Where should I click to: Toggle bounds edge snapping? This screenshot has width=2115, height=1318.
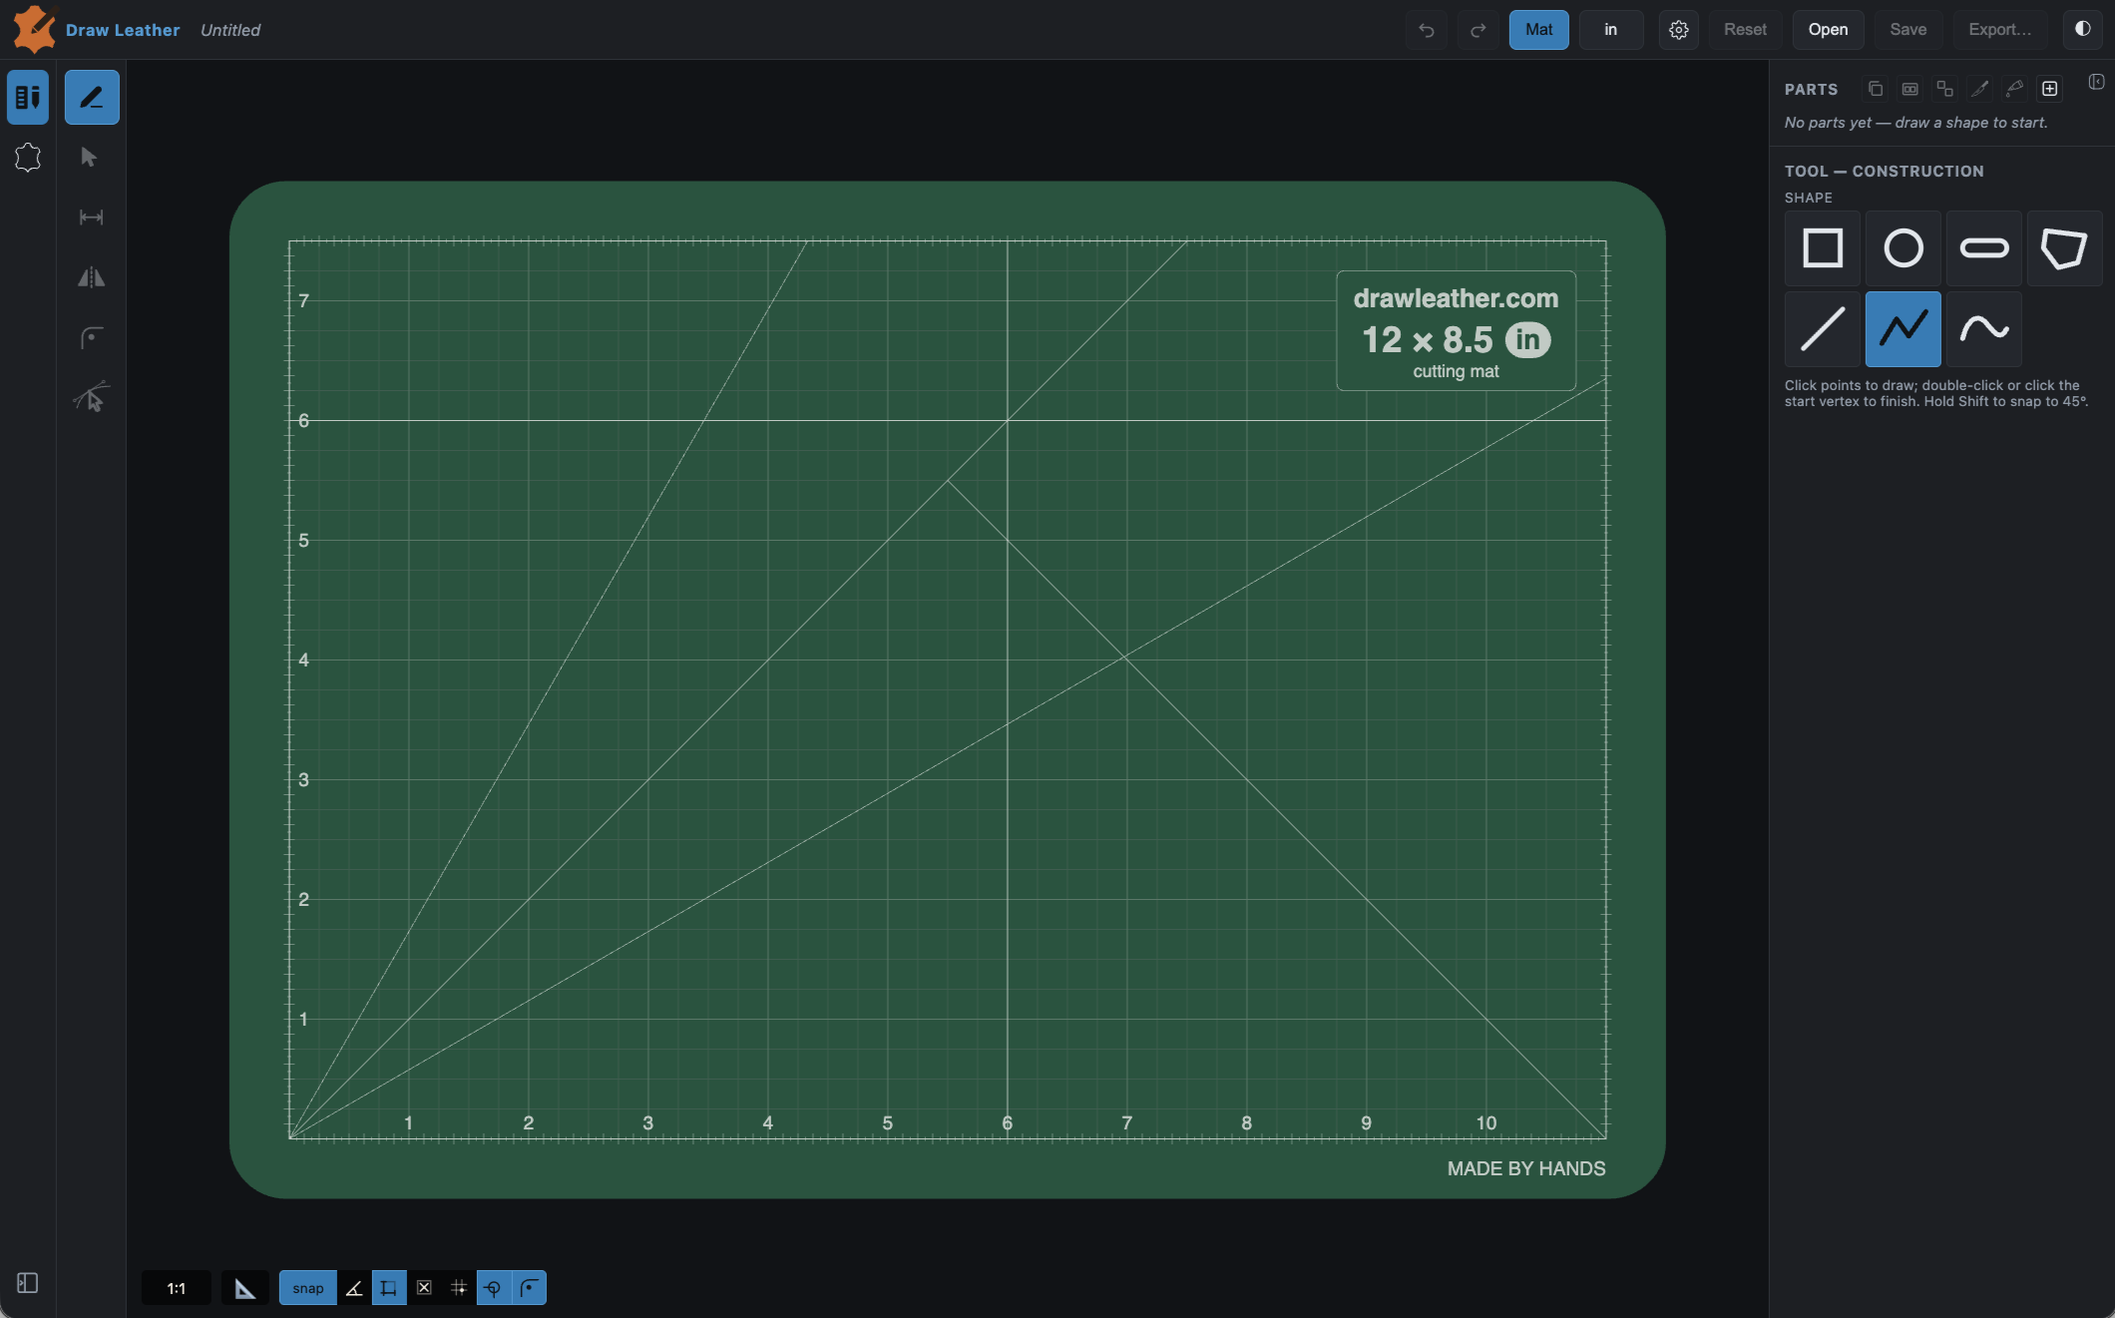[389, 1288]
